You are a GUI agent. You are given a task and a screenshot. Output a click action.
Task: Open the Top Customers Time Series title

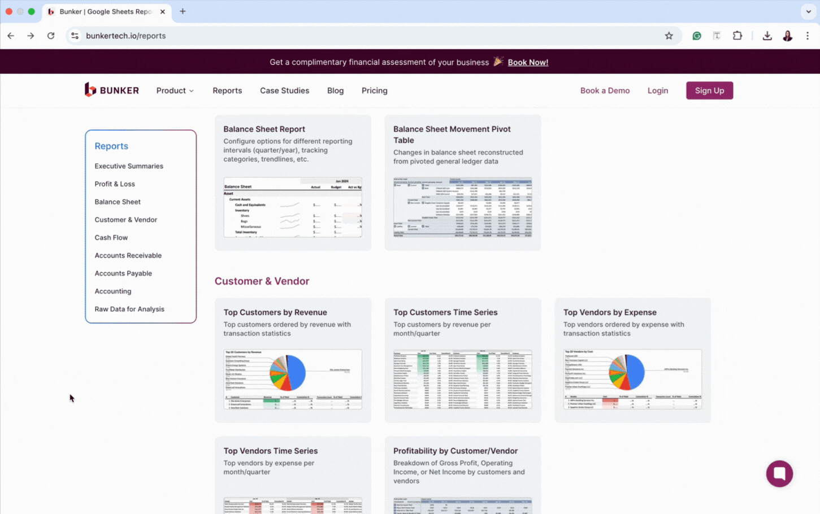point(445,312)
